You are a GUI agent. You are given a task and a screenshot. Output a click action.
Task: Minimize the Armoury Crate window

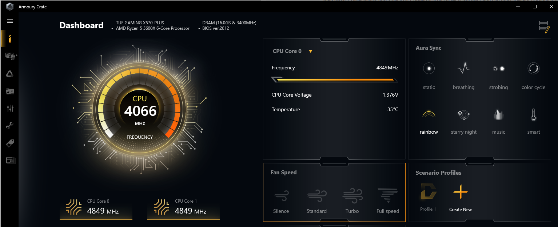click(x=518, y=7)
